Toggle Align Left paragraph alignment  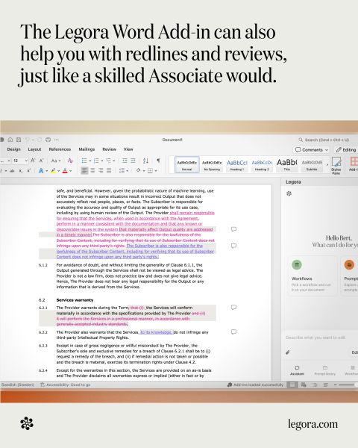tap(84, 170)
